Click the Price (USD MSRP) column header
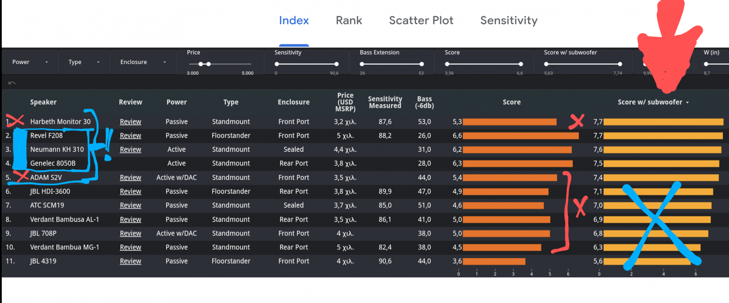 (x=345, y=102)
